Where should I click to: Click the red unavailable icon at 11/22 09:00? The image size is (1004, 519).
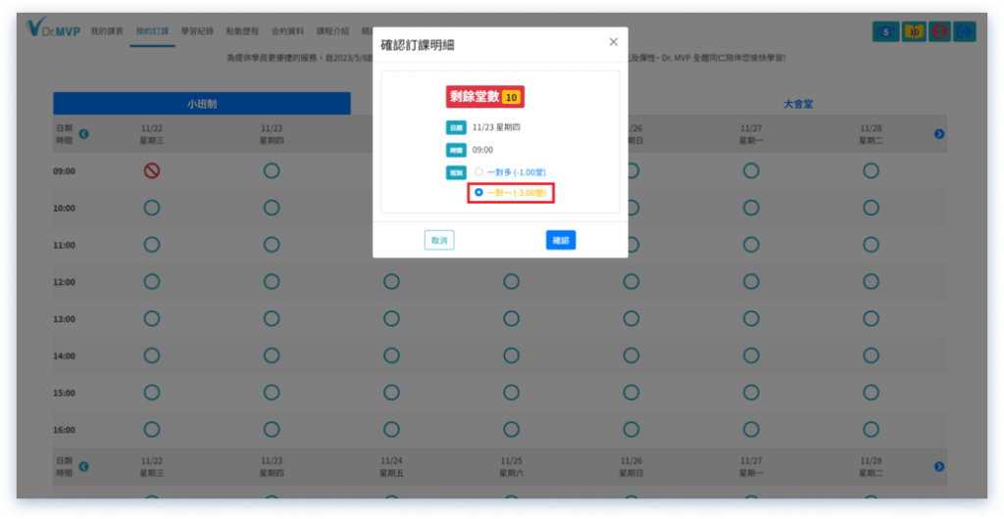[x=152, y=170]
